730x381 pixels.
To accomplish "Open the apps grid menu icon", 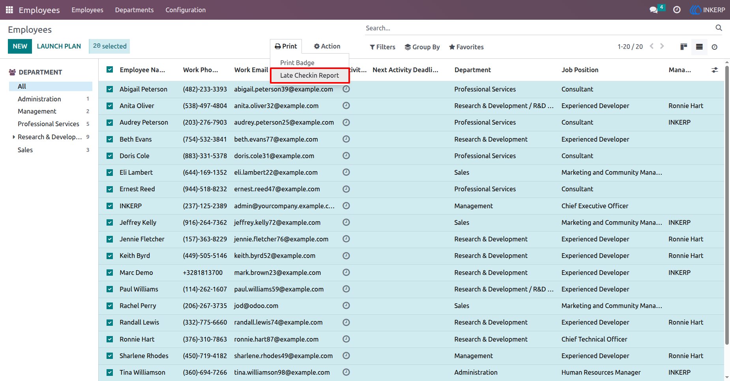I will click(9, 10).
